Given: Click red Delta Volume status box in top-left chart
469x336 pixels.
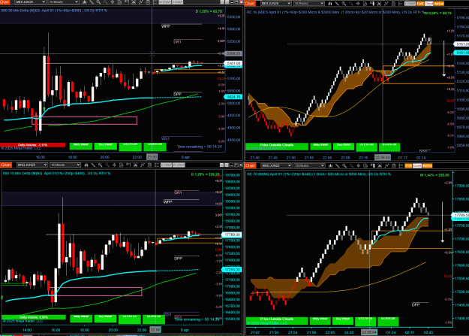Looking at the screenshot, I should coord(32,145).
